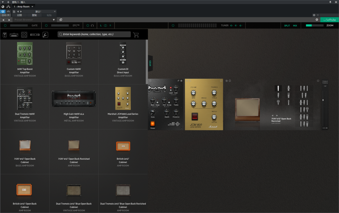339x213 pixels.
Task: Toggle the DTC enable circle
Action: click(46, 26)
